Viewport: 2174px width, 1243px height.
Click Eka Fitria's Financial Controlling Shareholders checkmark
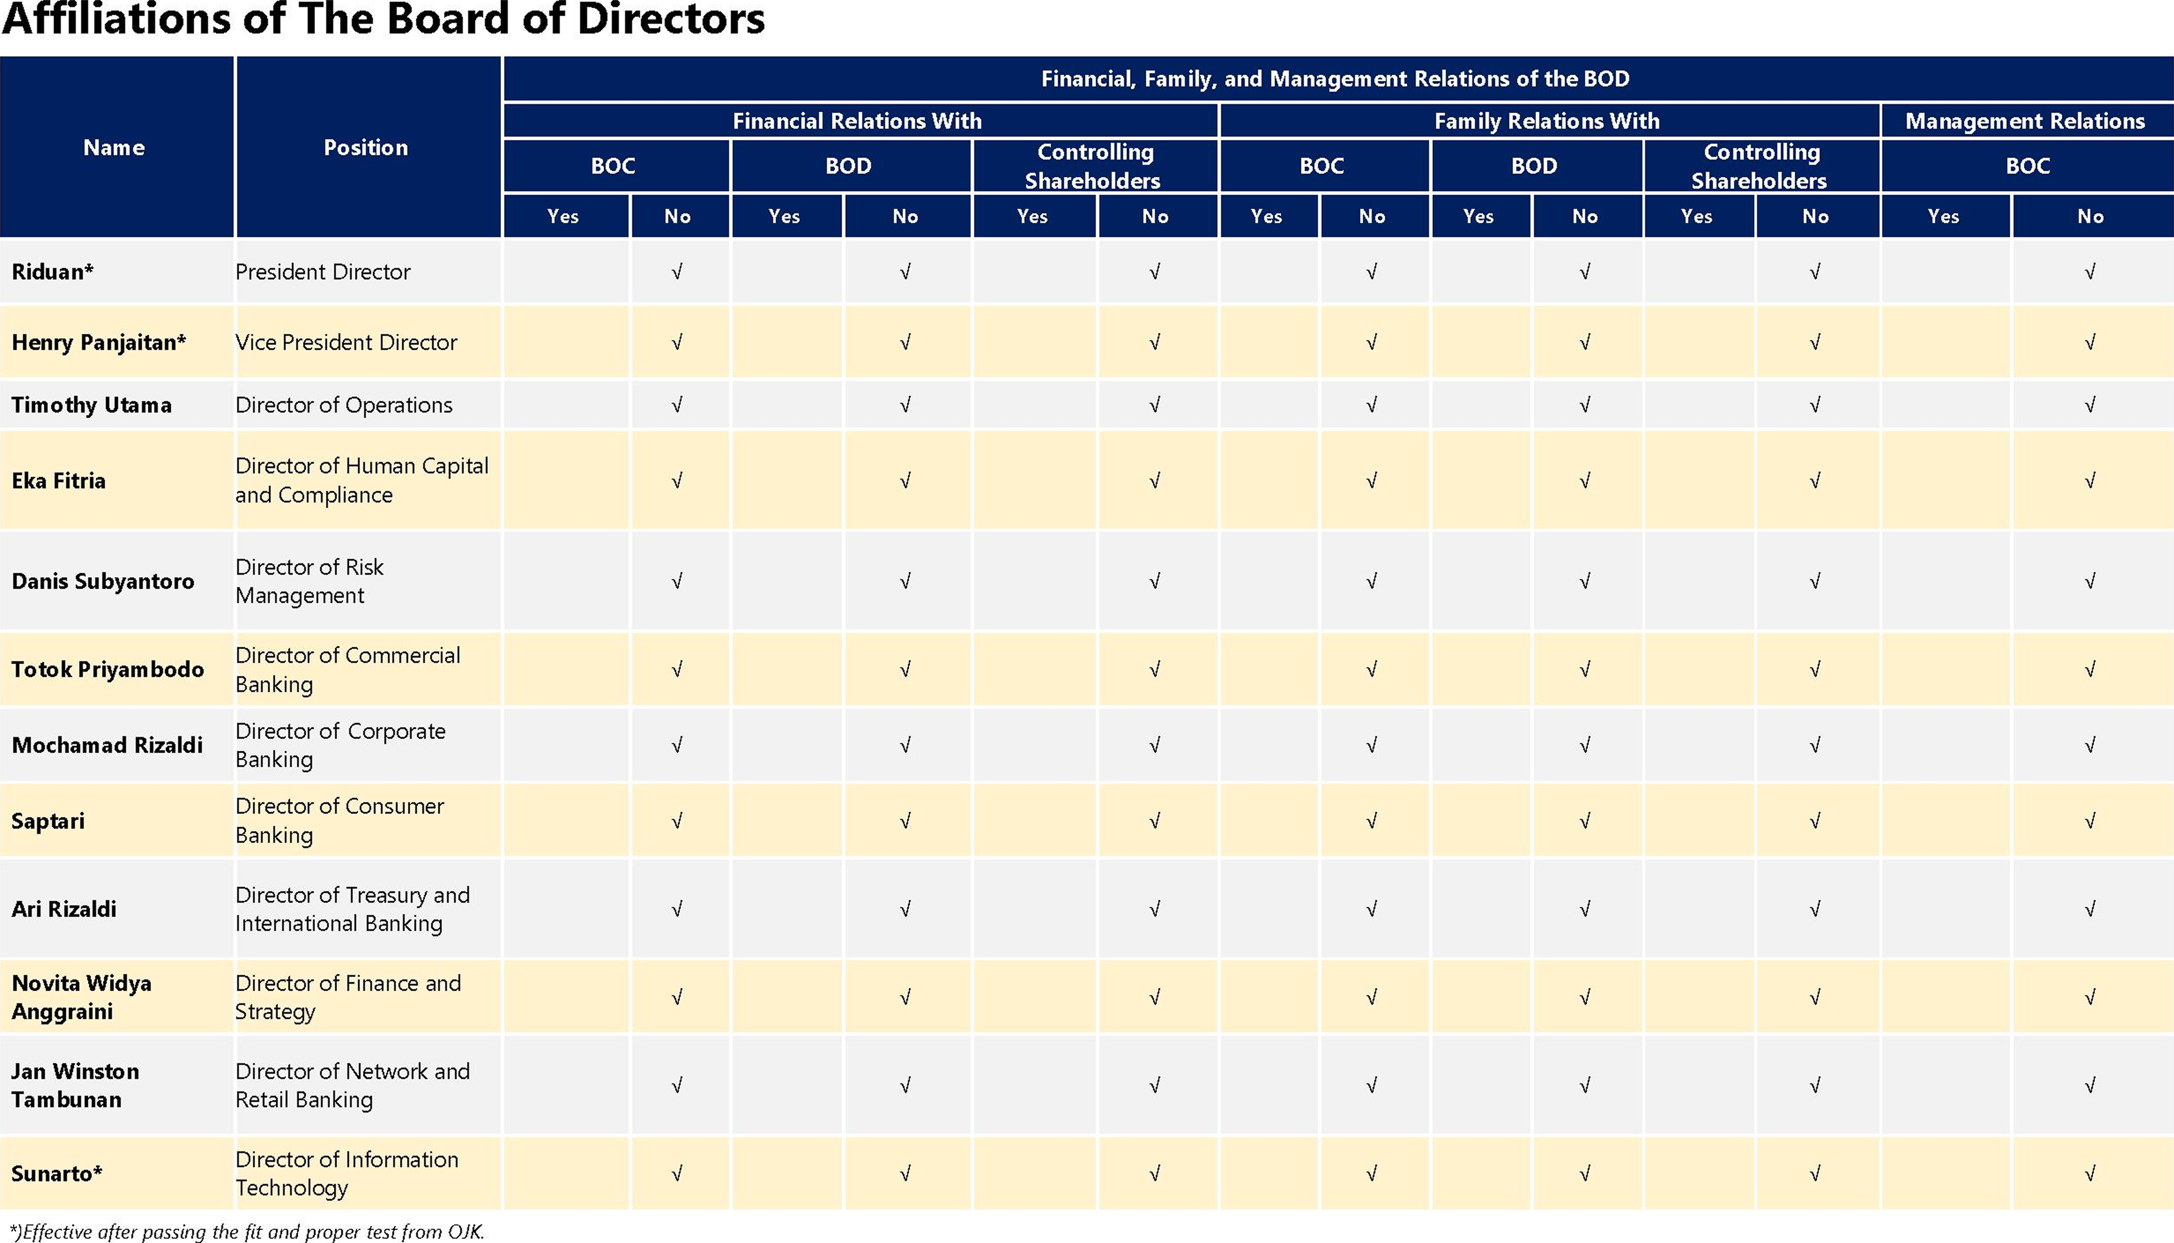[x=1154, y=481]
